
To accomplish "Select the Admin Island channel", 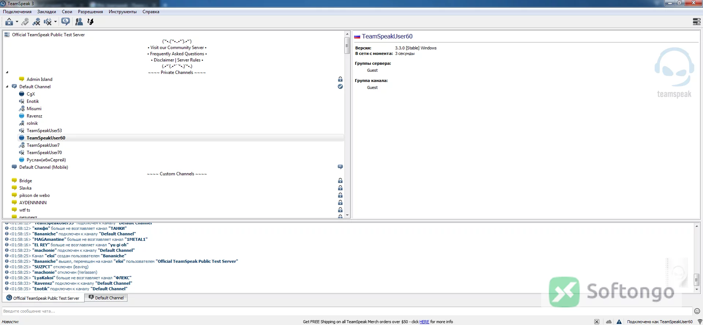I will click(x=40, y=79).
